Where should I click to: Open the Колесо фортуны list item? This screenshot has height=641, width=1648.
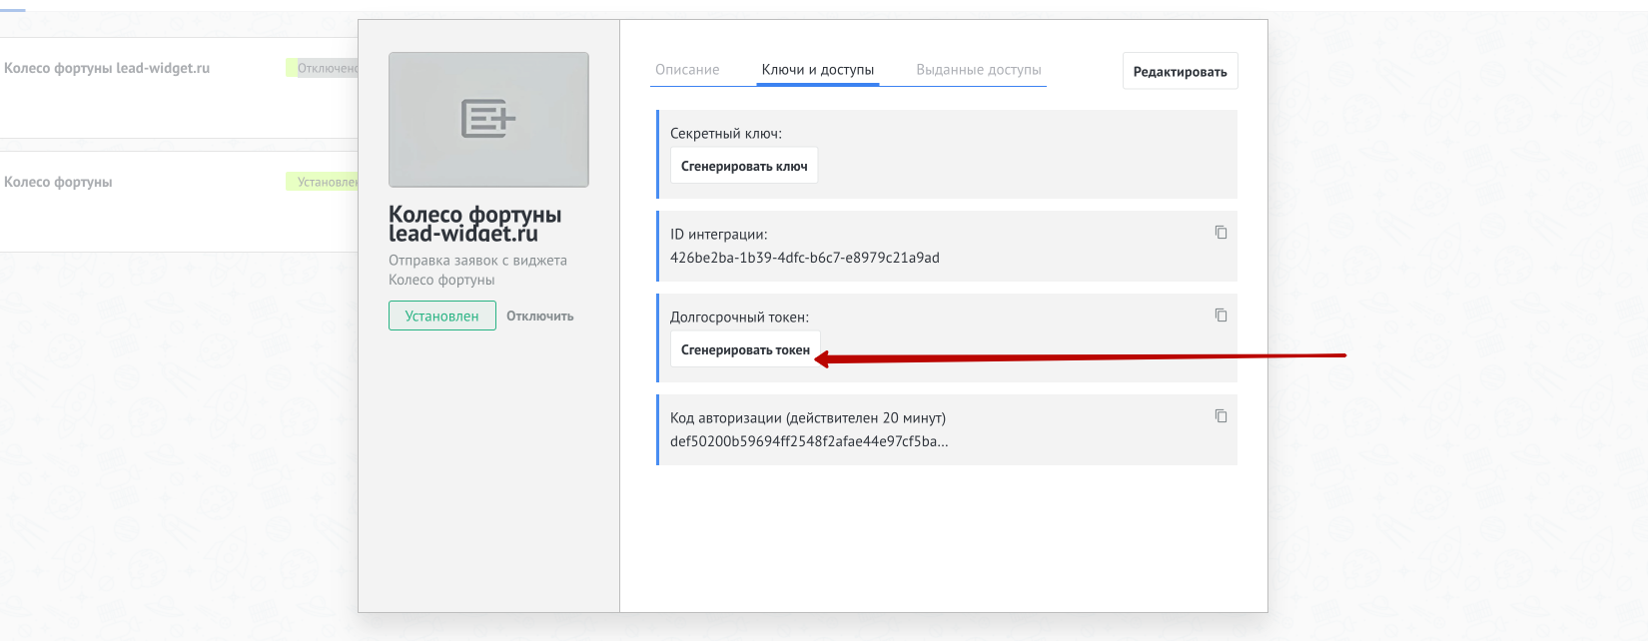[58, 182]
